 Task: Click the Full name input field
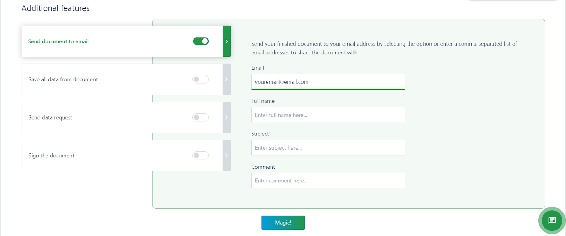pyautogui.click(x=328, y=115)
